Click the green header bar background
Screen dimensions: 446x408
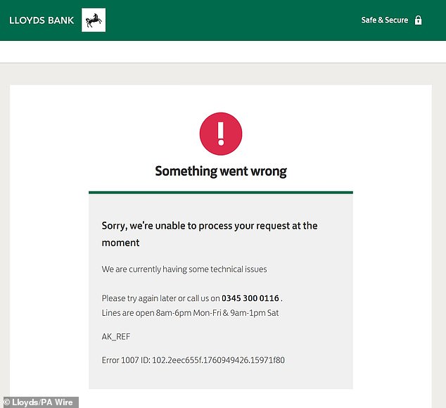tap(232, 20)
